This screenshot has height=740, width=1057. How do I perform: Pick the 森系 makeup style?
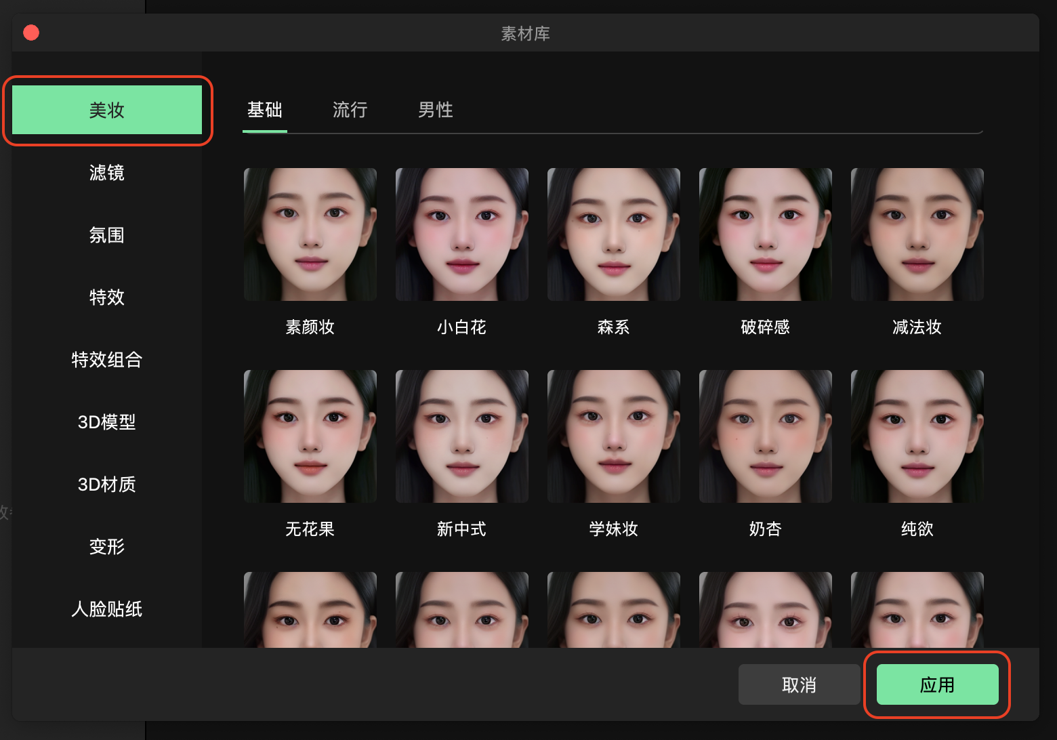click(x=613, y=234)
